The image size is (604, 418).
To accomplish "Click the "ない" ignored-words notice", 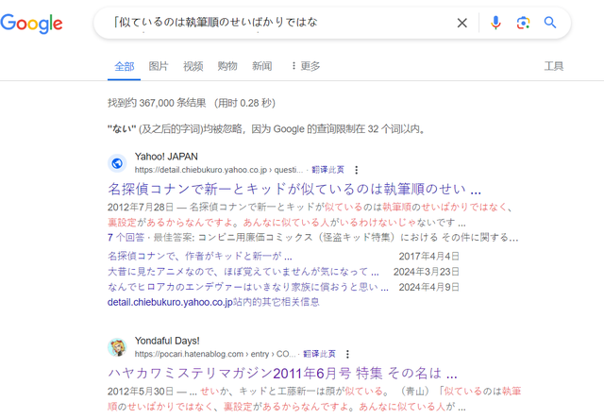I will 267,129.
